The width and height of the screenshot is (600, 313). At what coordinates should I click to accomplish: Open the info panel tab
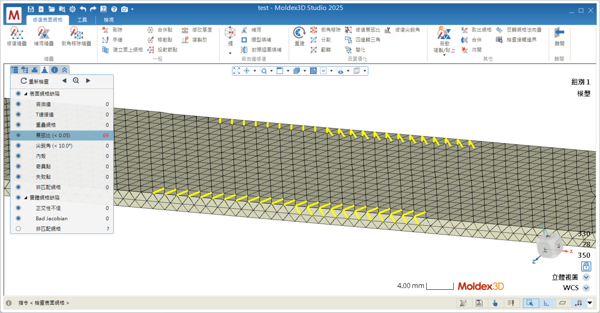pos(55,70)
